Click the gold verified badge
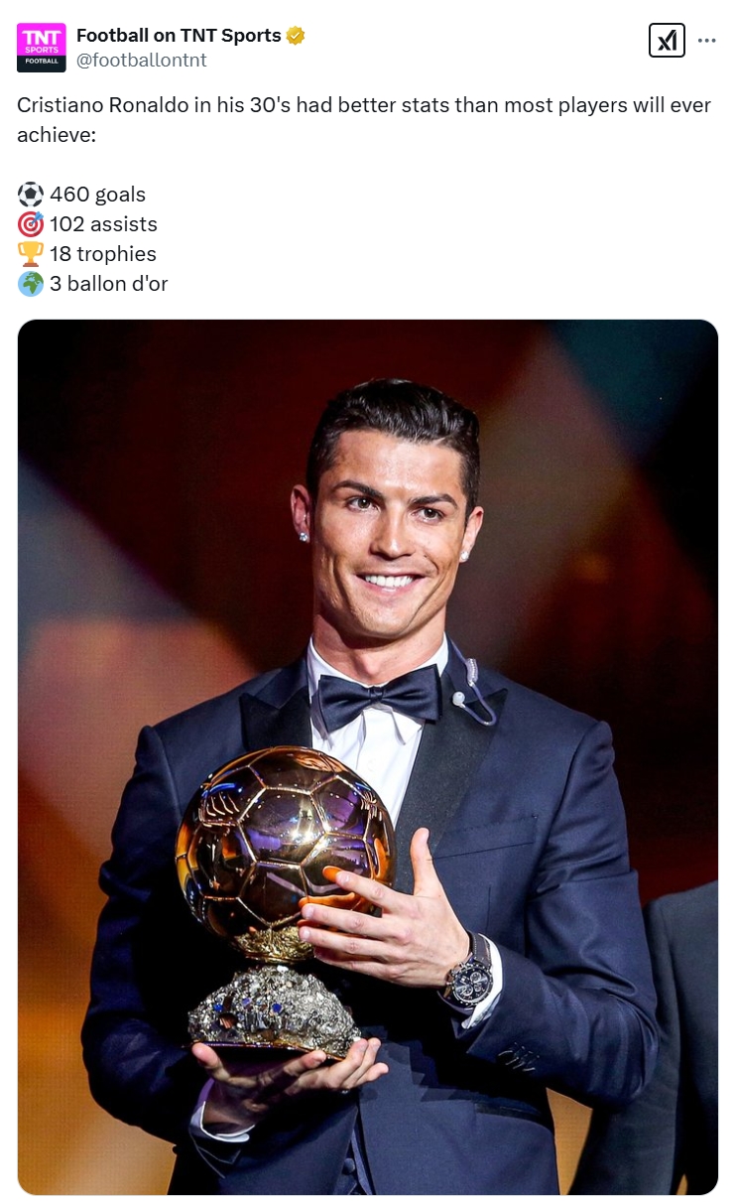Viewport: 735px width, 1202px height. click(296, 36)
